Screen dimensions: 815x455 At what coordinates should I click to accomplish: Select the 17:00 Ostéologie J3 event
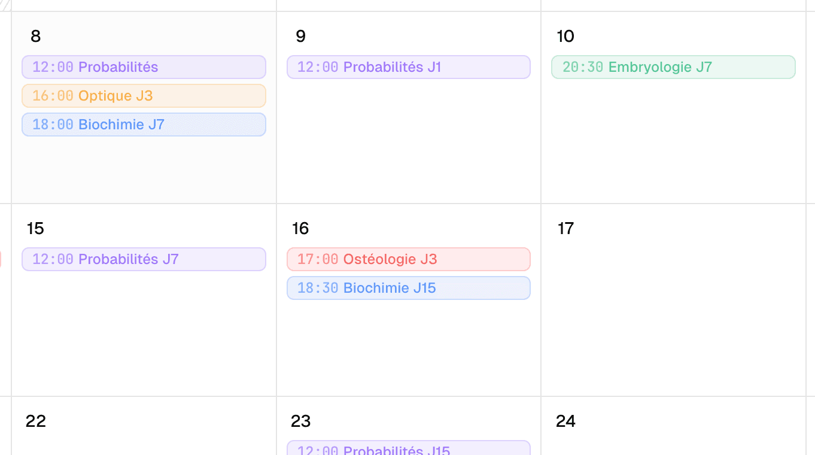click(409, 259)
